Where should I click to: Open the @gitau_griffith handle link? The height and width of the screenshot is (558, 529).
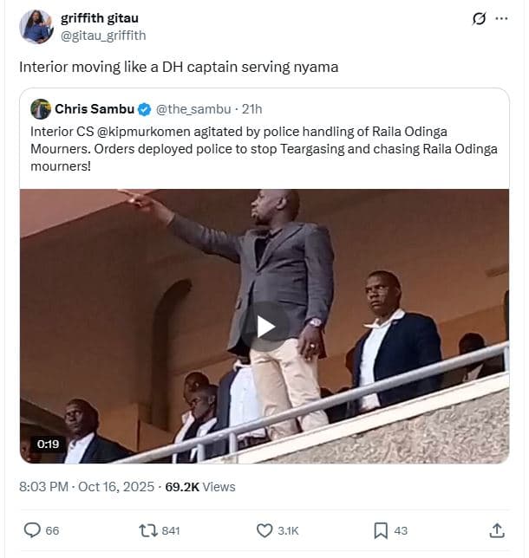tap(103, 36)
